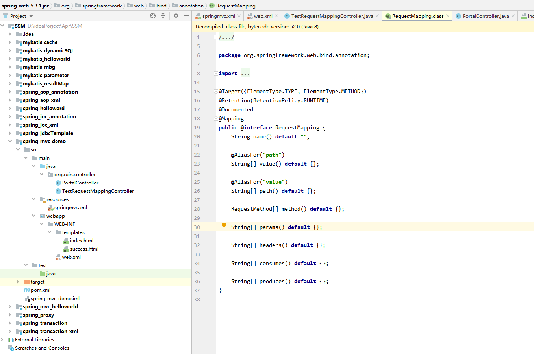534x354 pixels.
Task: Close the springmvc.xml tab
Action: [239, 16]
